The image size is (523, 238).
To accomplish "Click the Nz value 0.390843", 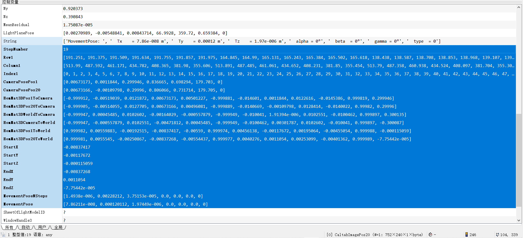I will tap(73, 17).
